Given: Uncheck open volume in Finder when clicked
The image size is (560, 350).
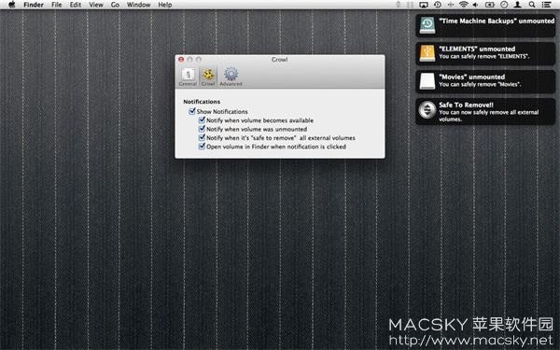Looking at the screenshot, I should [x=202, y=147].
